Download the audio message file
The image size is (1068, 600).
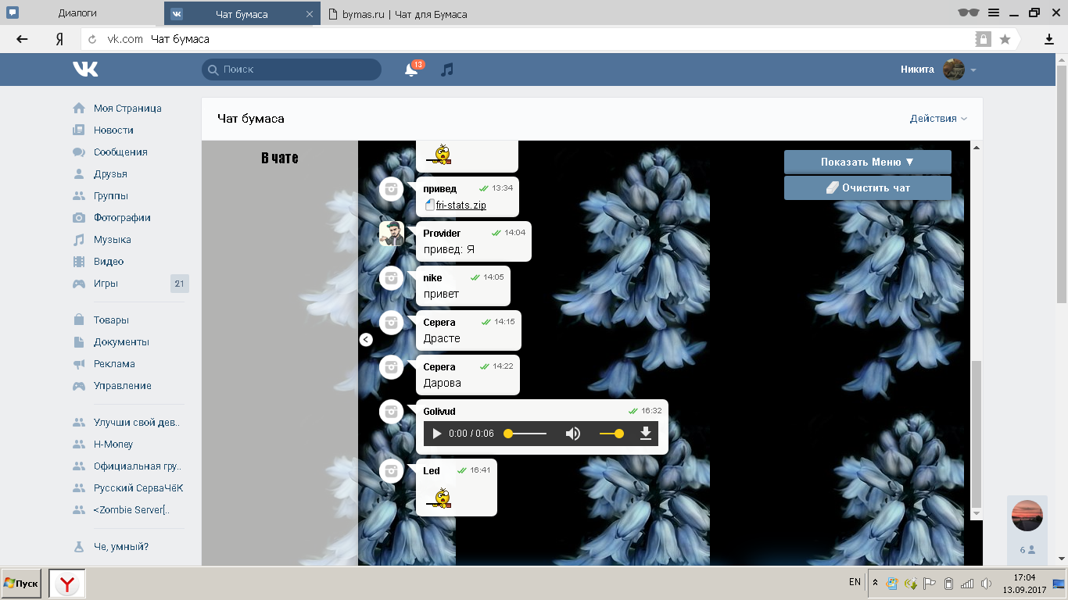pos(646,433)
